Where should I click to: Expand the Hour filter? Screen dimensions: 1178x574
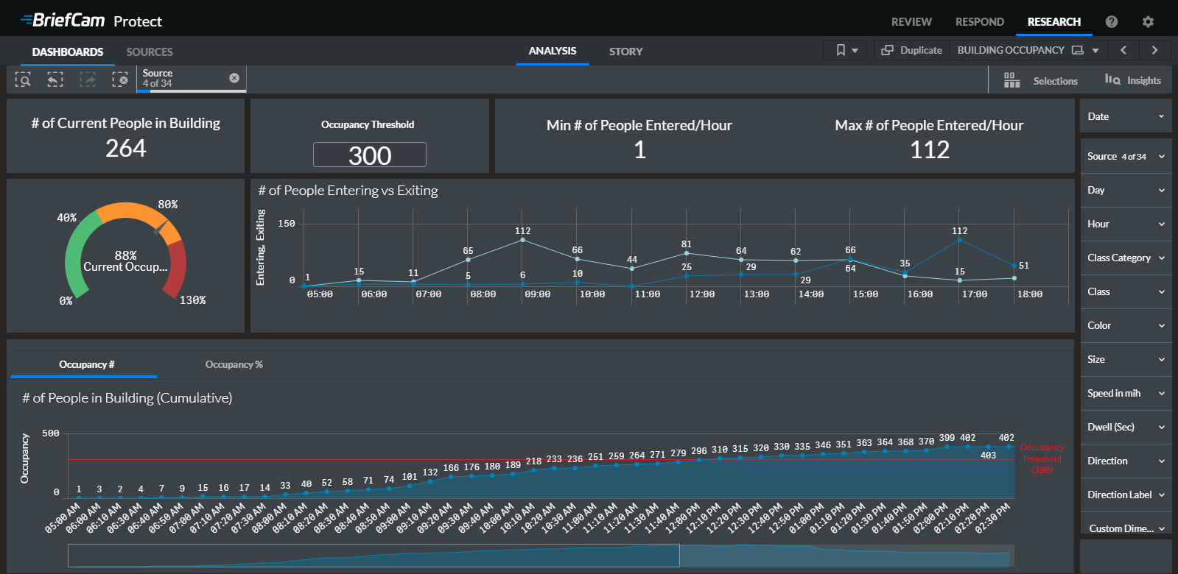pos(1126,224)
